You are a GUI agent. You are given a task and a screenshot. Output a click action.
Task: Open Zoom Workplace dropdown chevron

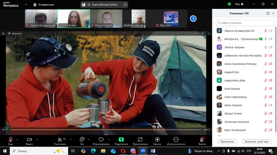26,4
